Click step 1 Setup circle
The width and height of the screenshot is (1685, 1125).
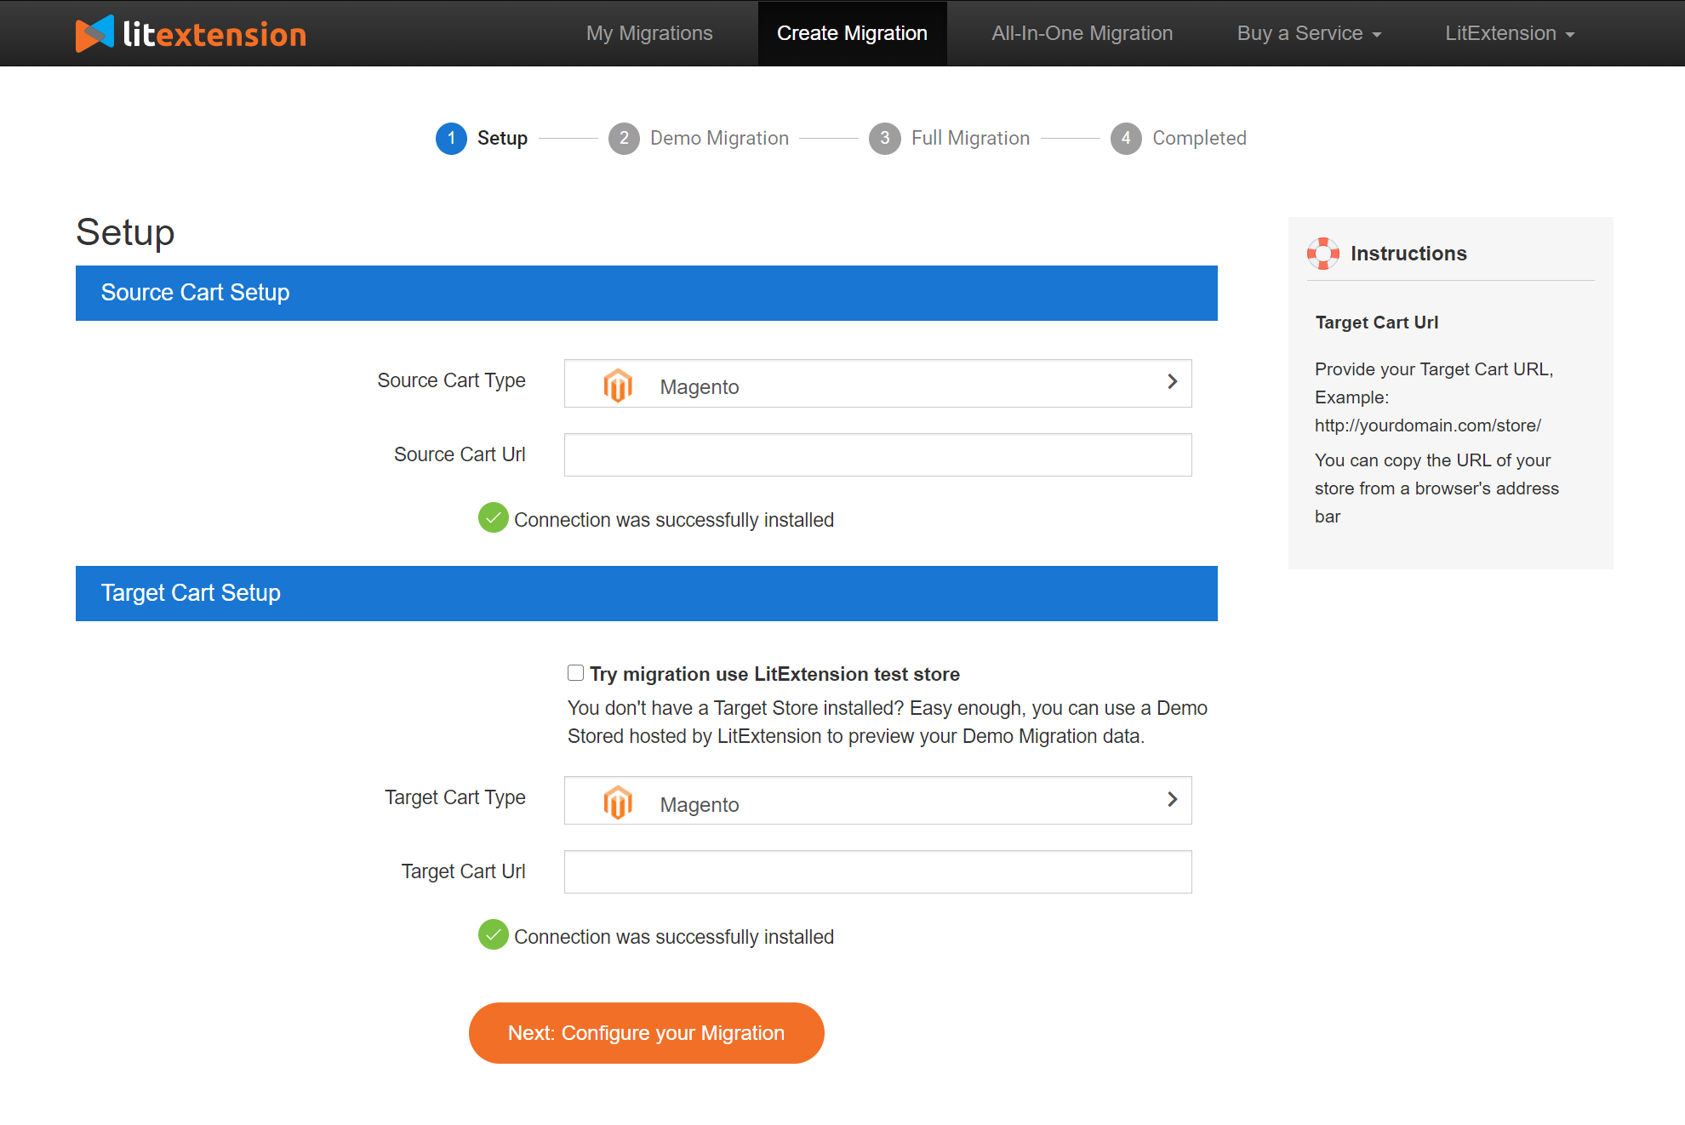click(x=451, y=138)
